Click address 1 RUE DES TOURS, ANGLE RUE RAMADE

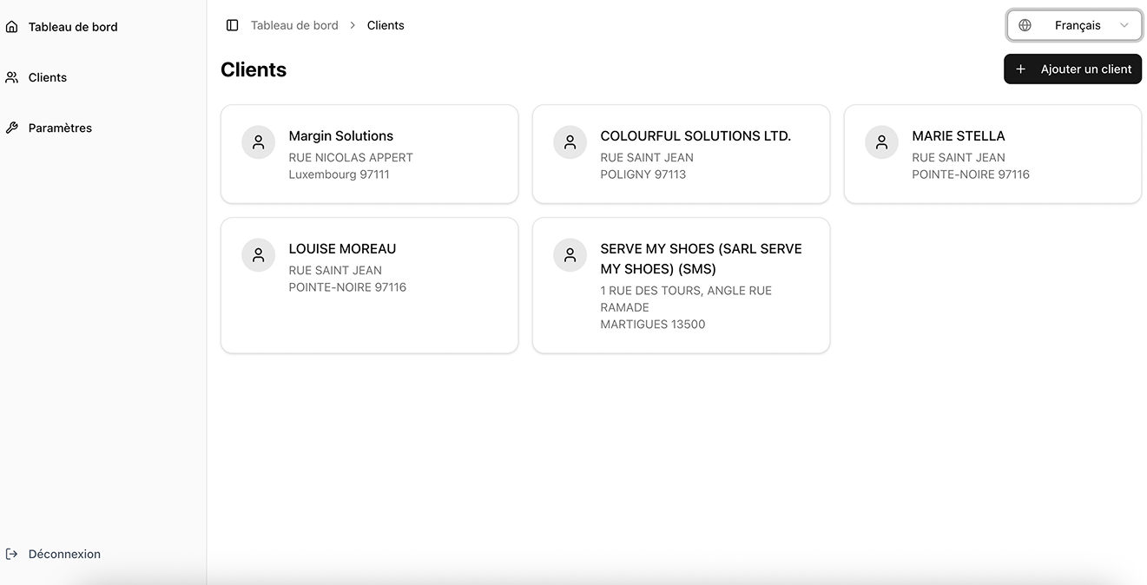(686, 299)
